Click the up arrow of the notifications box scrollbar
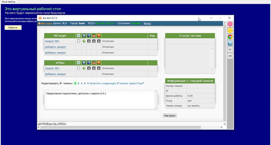 (x=156, y=92)
